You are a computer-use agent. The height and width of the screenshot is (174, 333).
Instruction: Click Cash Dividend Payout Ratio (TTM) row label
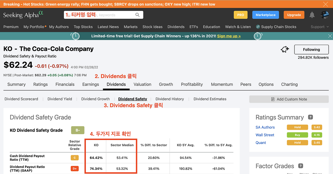(x=27, y=158)
